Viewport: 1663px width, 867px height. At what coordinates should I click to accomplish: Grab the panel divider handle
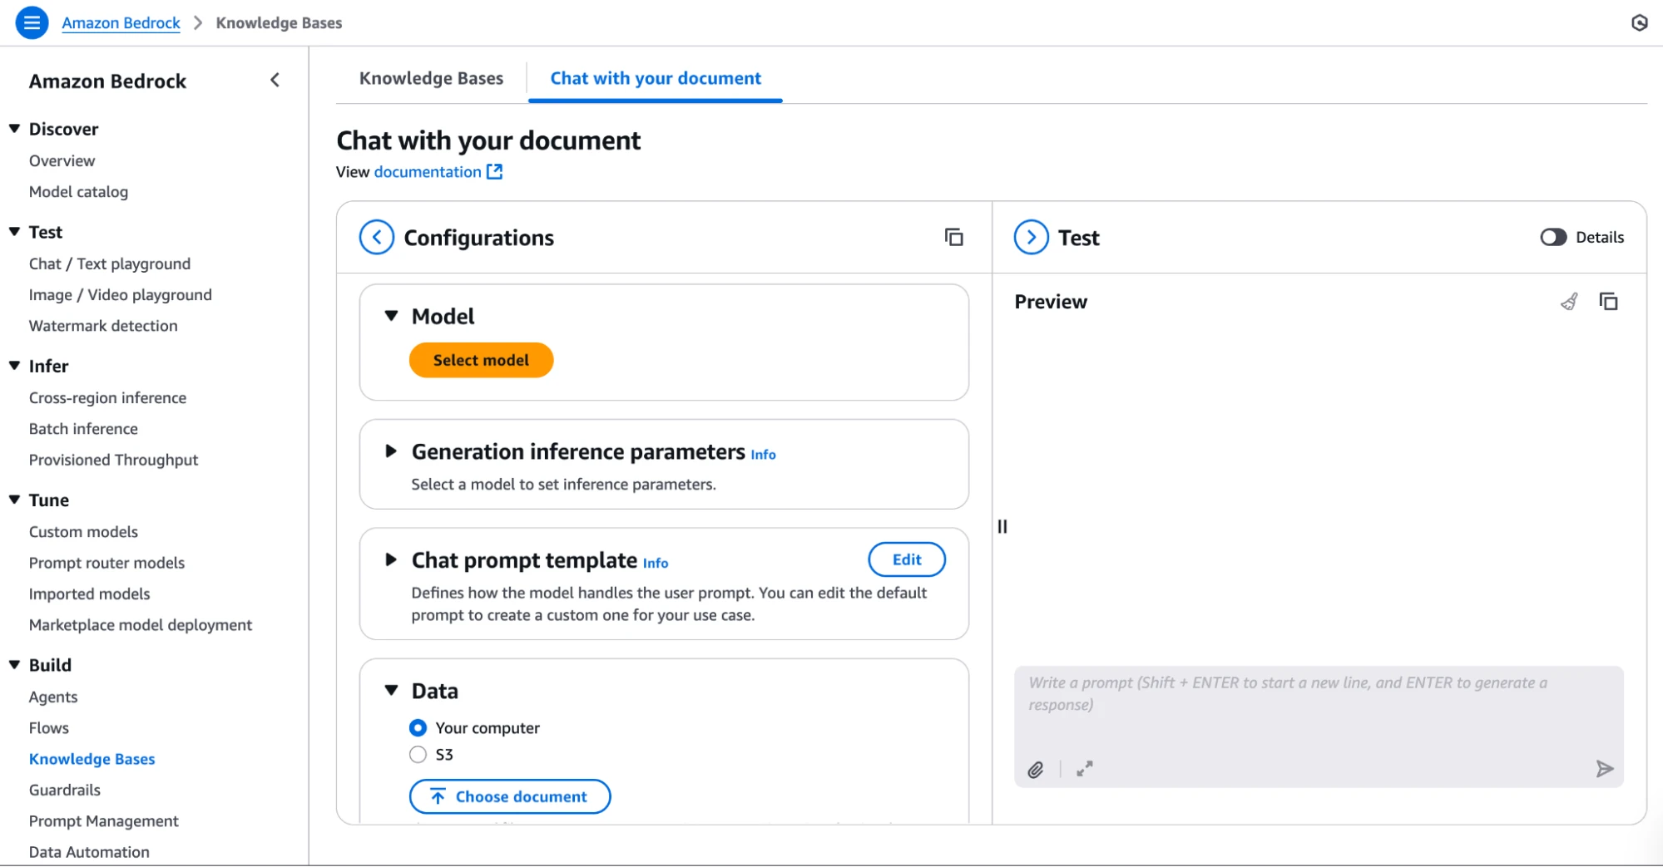(1002, 526)
